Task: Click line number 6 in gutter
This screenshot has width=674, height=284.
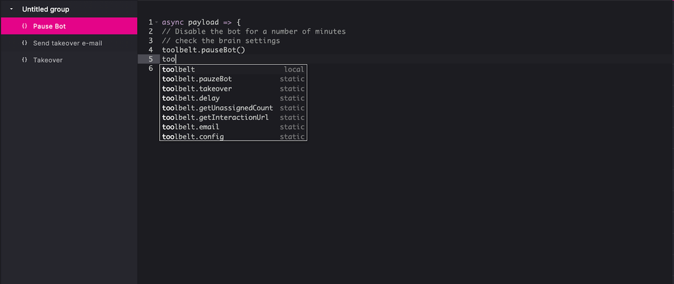Action: [x=150, y=68]
